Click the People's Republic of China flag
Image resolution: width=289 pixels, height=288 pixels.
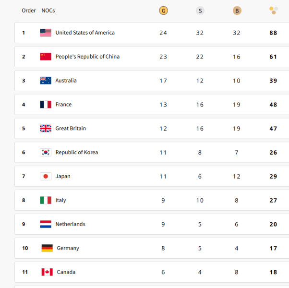point(46,57)
